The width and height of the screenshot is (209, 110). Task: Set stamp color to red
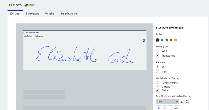click(171, 40)
